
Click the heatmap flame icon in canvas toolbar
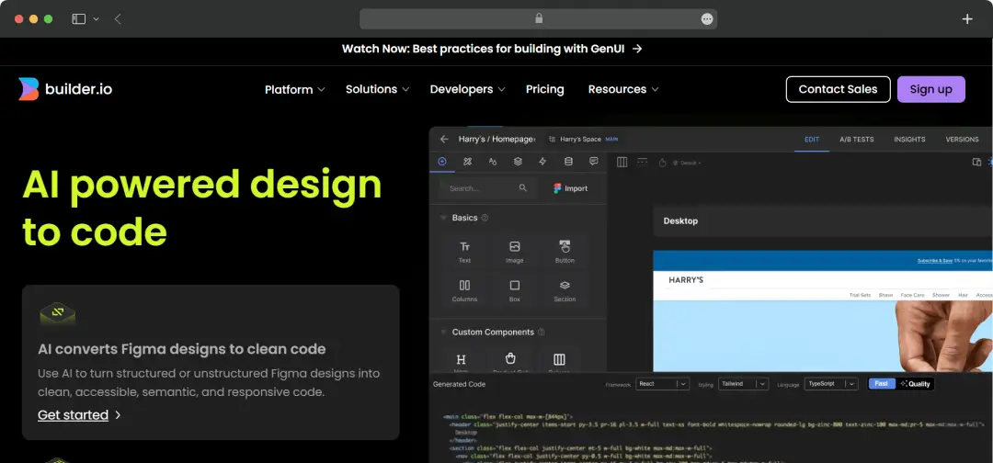(x=662, y=163)
